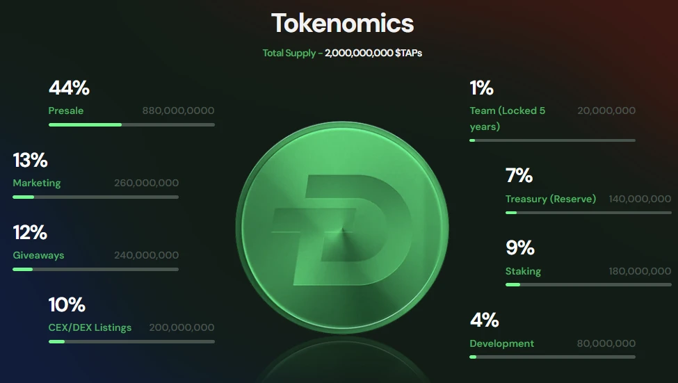Click the Presale progress bar

pyautogui.click(x=131, y=124)
